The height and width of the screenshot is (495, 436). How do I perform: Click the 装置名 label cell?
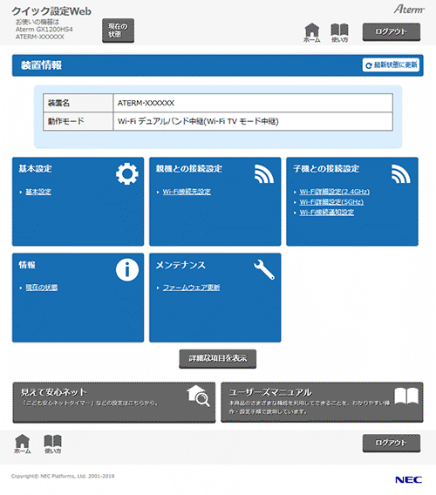coord(78,103)
